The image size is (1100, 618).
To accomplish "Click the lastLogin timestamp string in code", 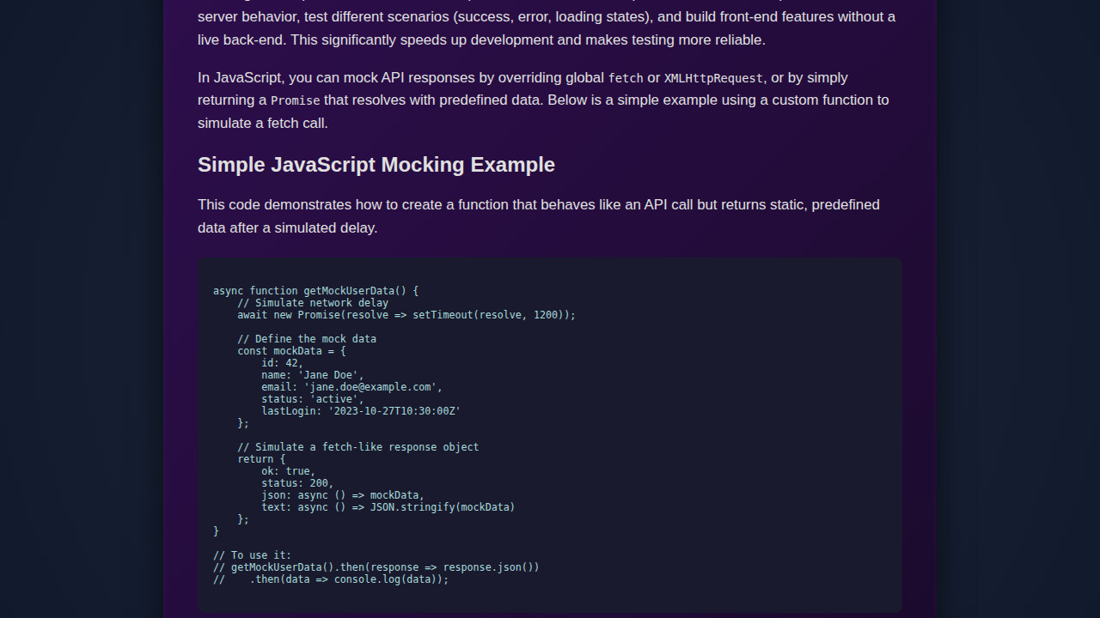I will [394, 410].
